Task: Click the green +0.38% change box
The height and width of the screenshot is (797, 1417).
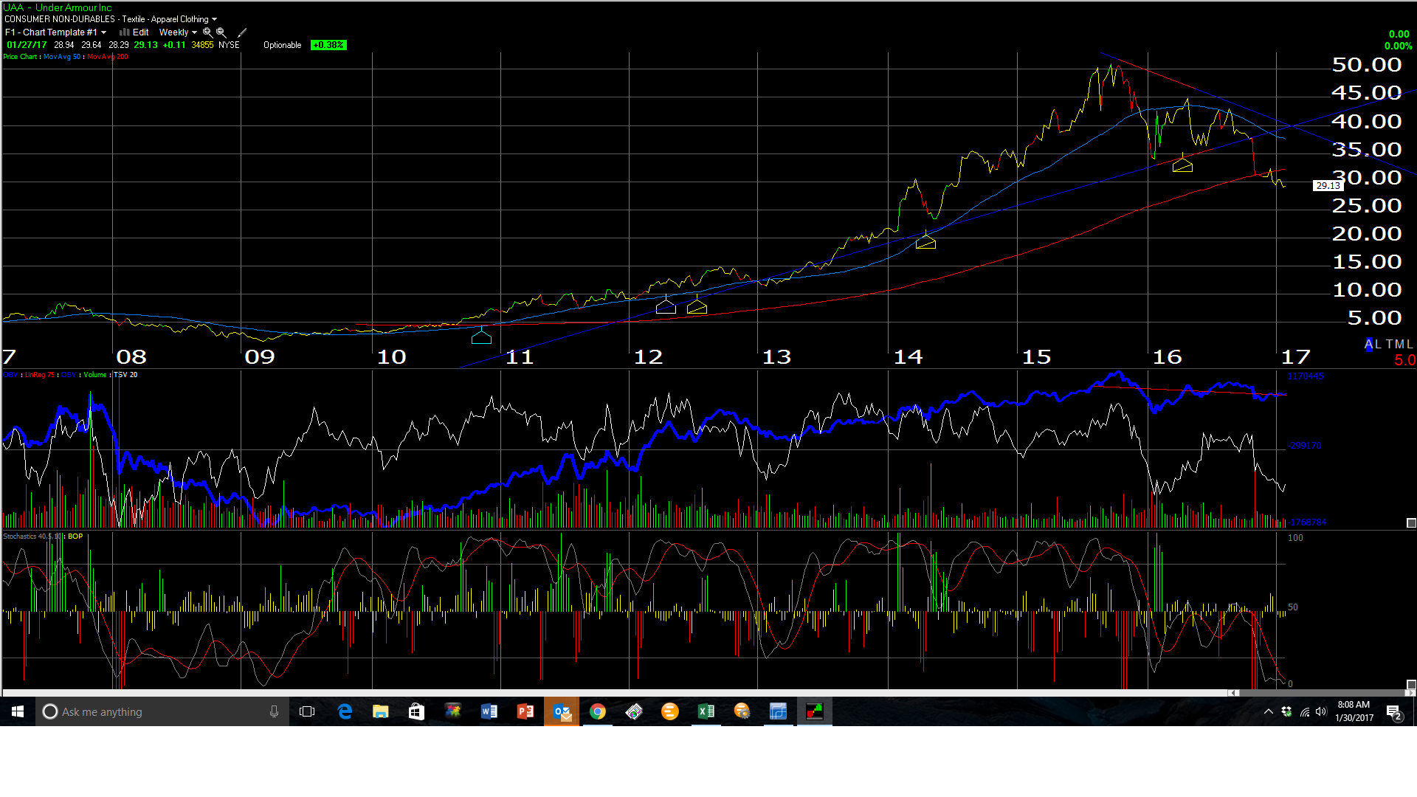Action: [328, 45]
